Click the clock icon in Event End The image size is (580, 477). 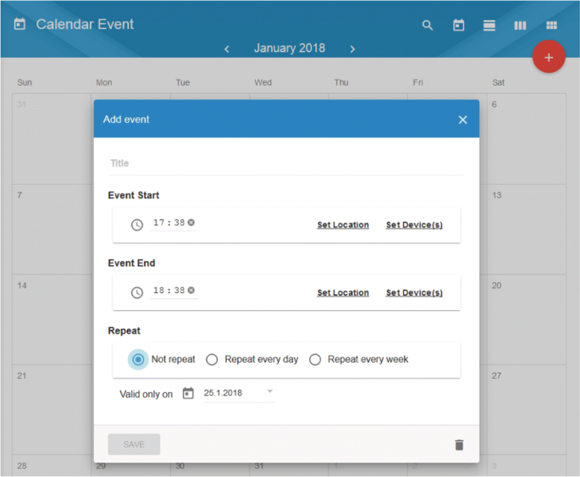137,292
